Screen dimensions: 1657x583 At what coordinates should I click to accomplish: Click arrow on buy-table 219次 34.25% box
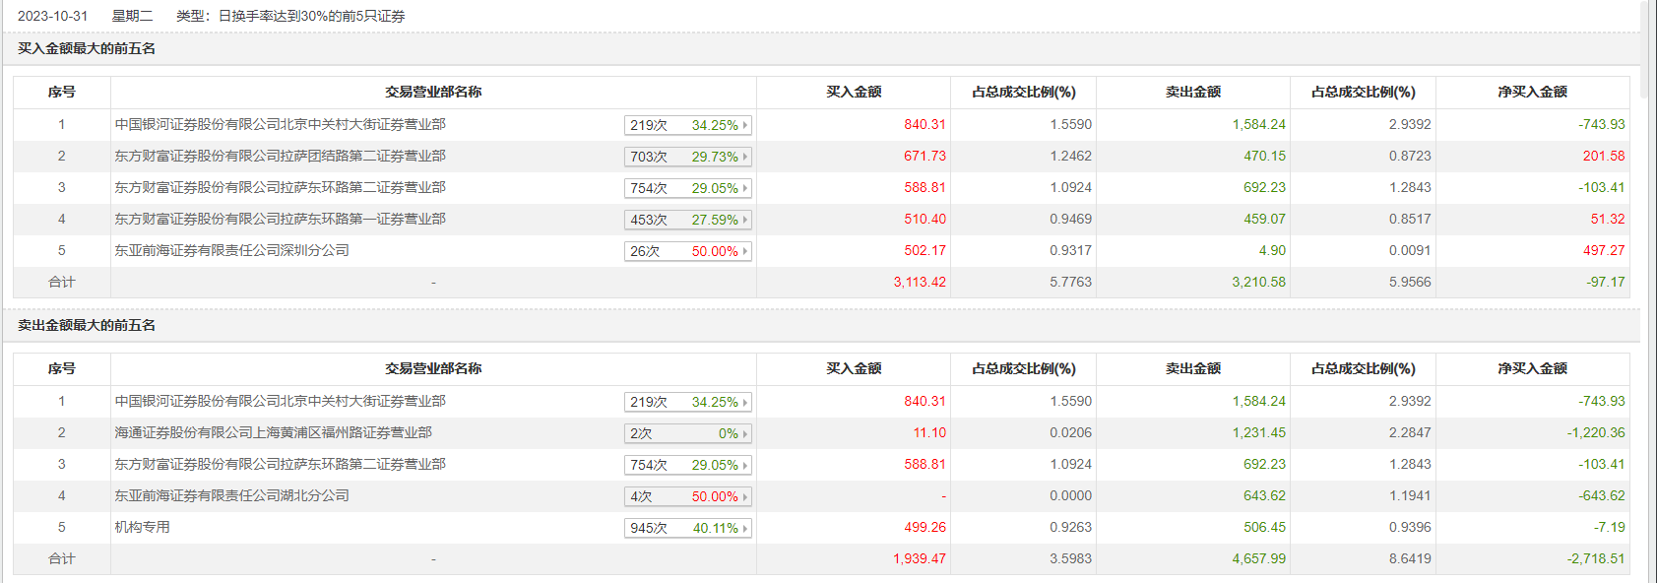(745, 125)
